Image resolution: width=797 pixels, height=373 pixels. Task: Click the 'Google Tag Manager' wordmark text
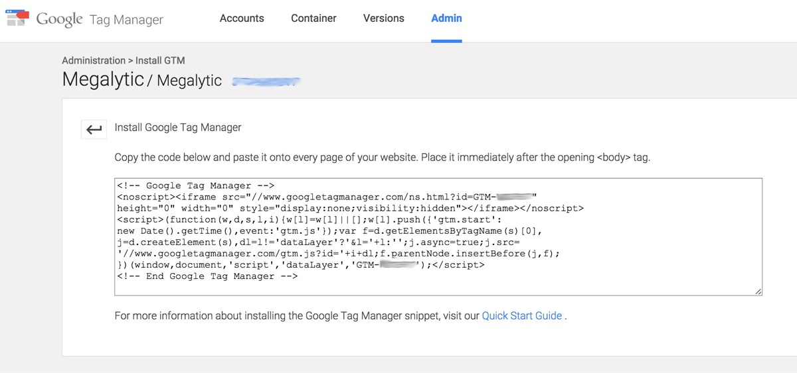click(100, 19)
